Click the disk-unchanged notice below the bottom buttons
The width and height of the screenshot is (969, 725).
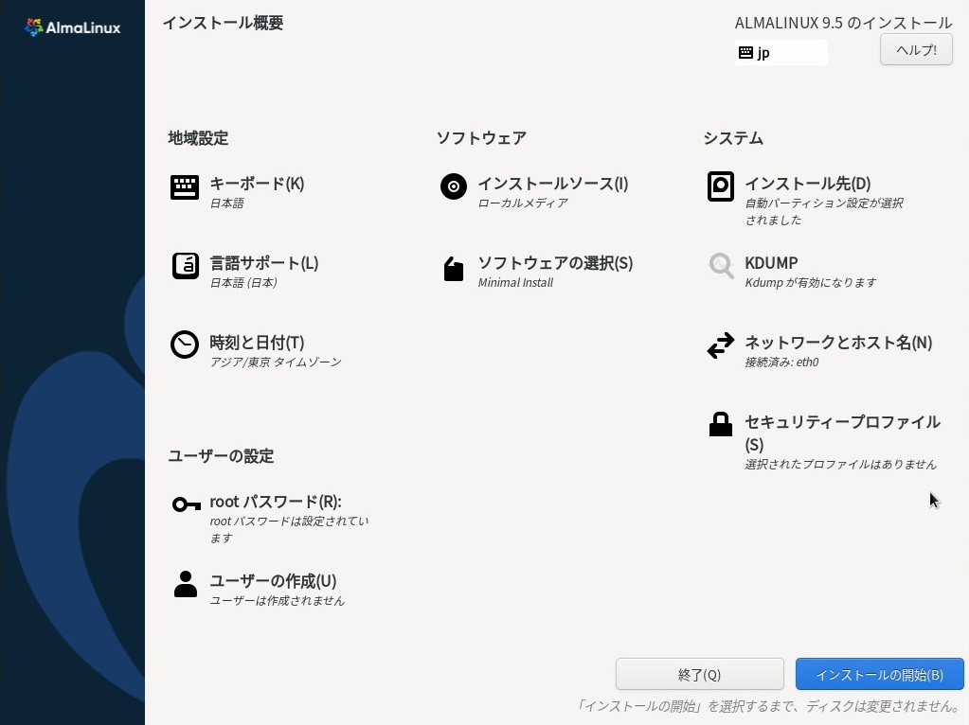(x=769, y=706)
